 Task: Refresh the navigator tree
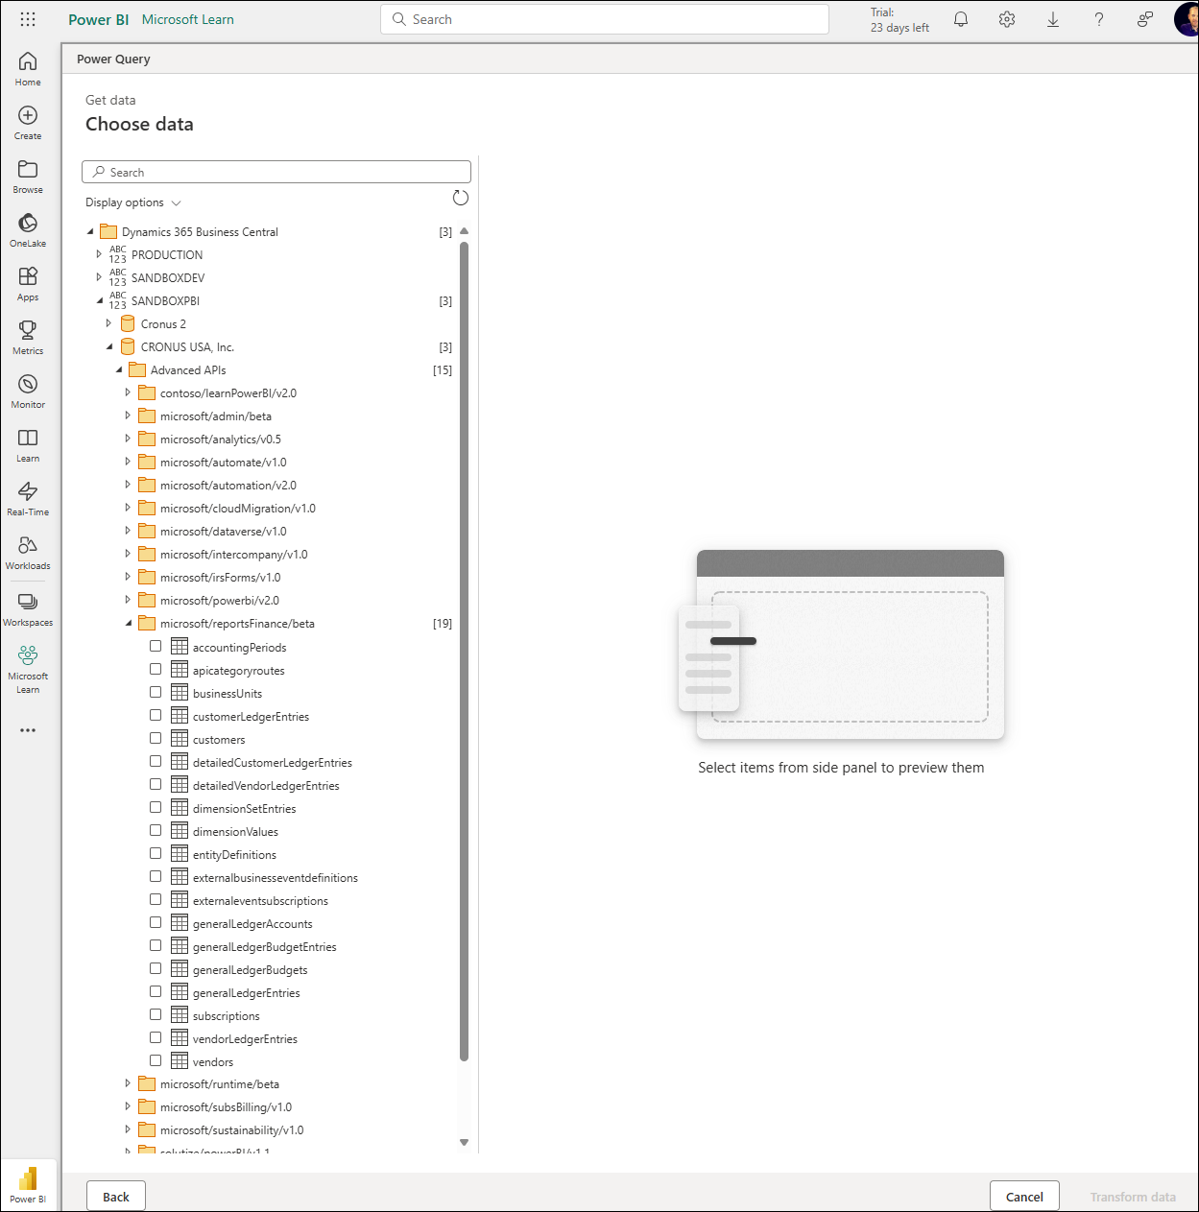(x=461, y=198)
